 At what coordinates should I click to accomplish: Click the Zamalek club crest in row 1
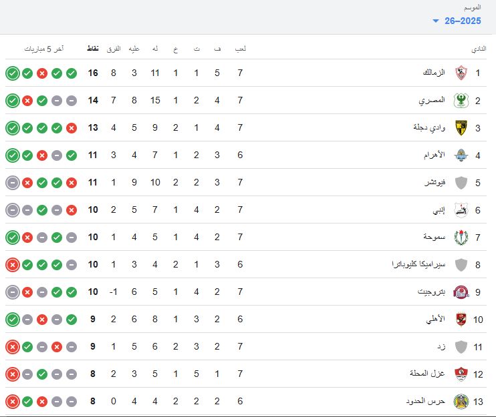461,73
